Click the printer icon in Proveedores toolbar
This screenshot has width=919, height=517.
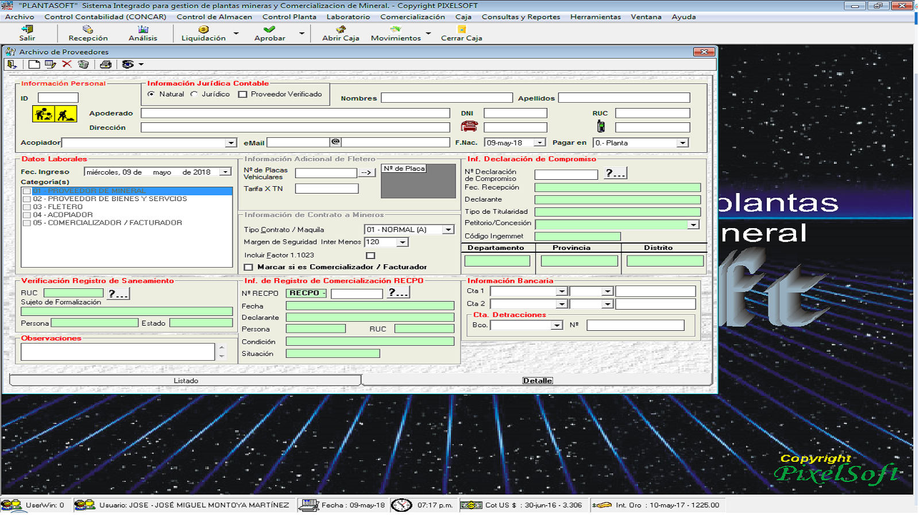106,64
